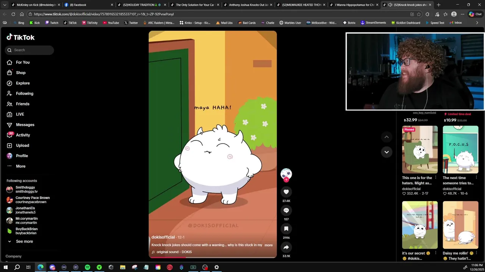Viewport: 485px width, 272px height.
Task: Switch to the Facebook browser tab
Action: tap(89, 5)
